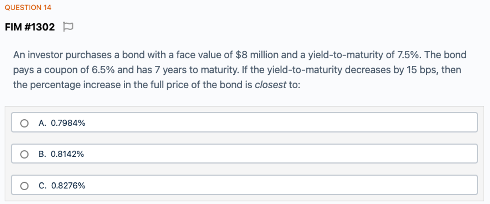
Task: Click the "C." option letter
Action: tap(42, 186)
